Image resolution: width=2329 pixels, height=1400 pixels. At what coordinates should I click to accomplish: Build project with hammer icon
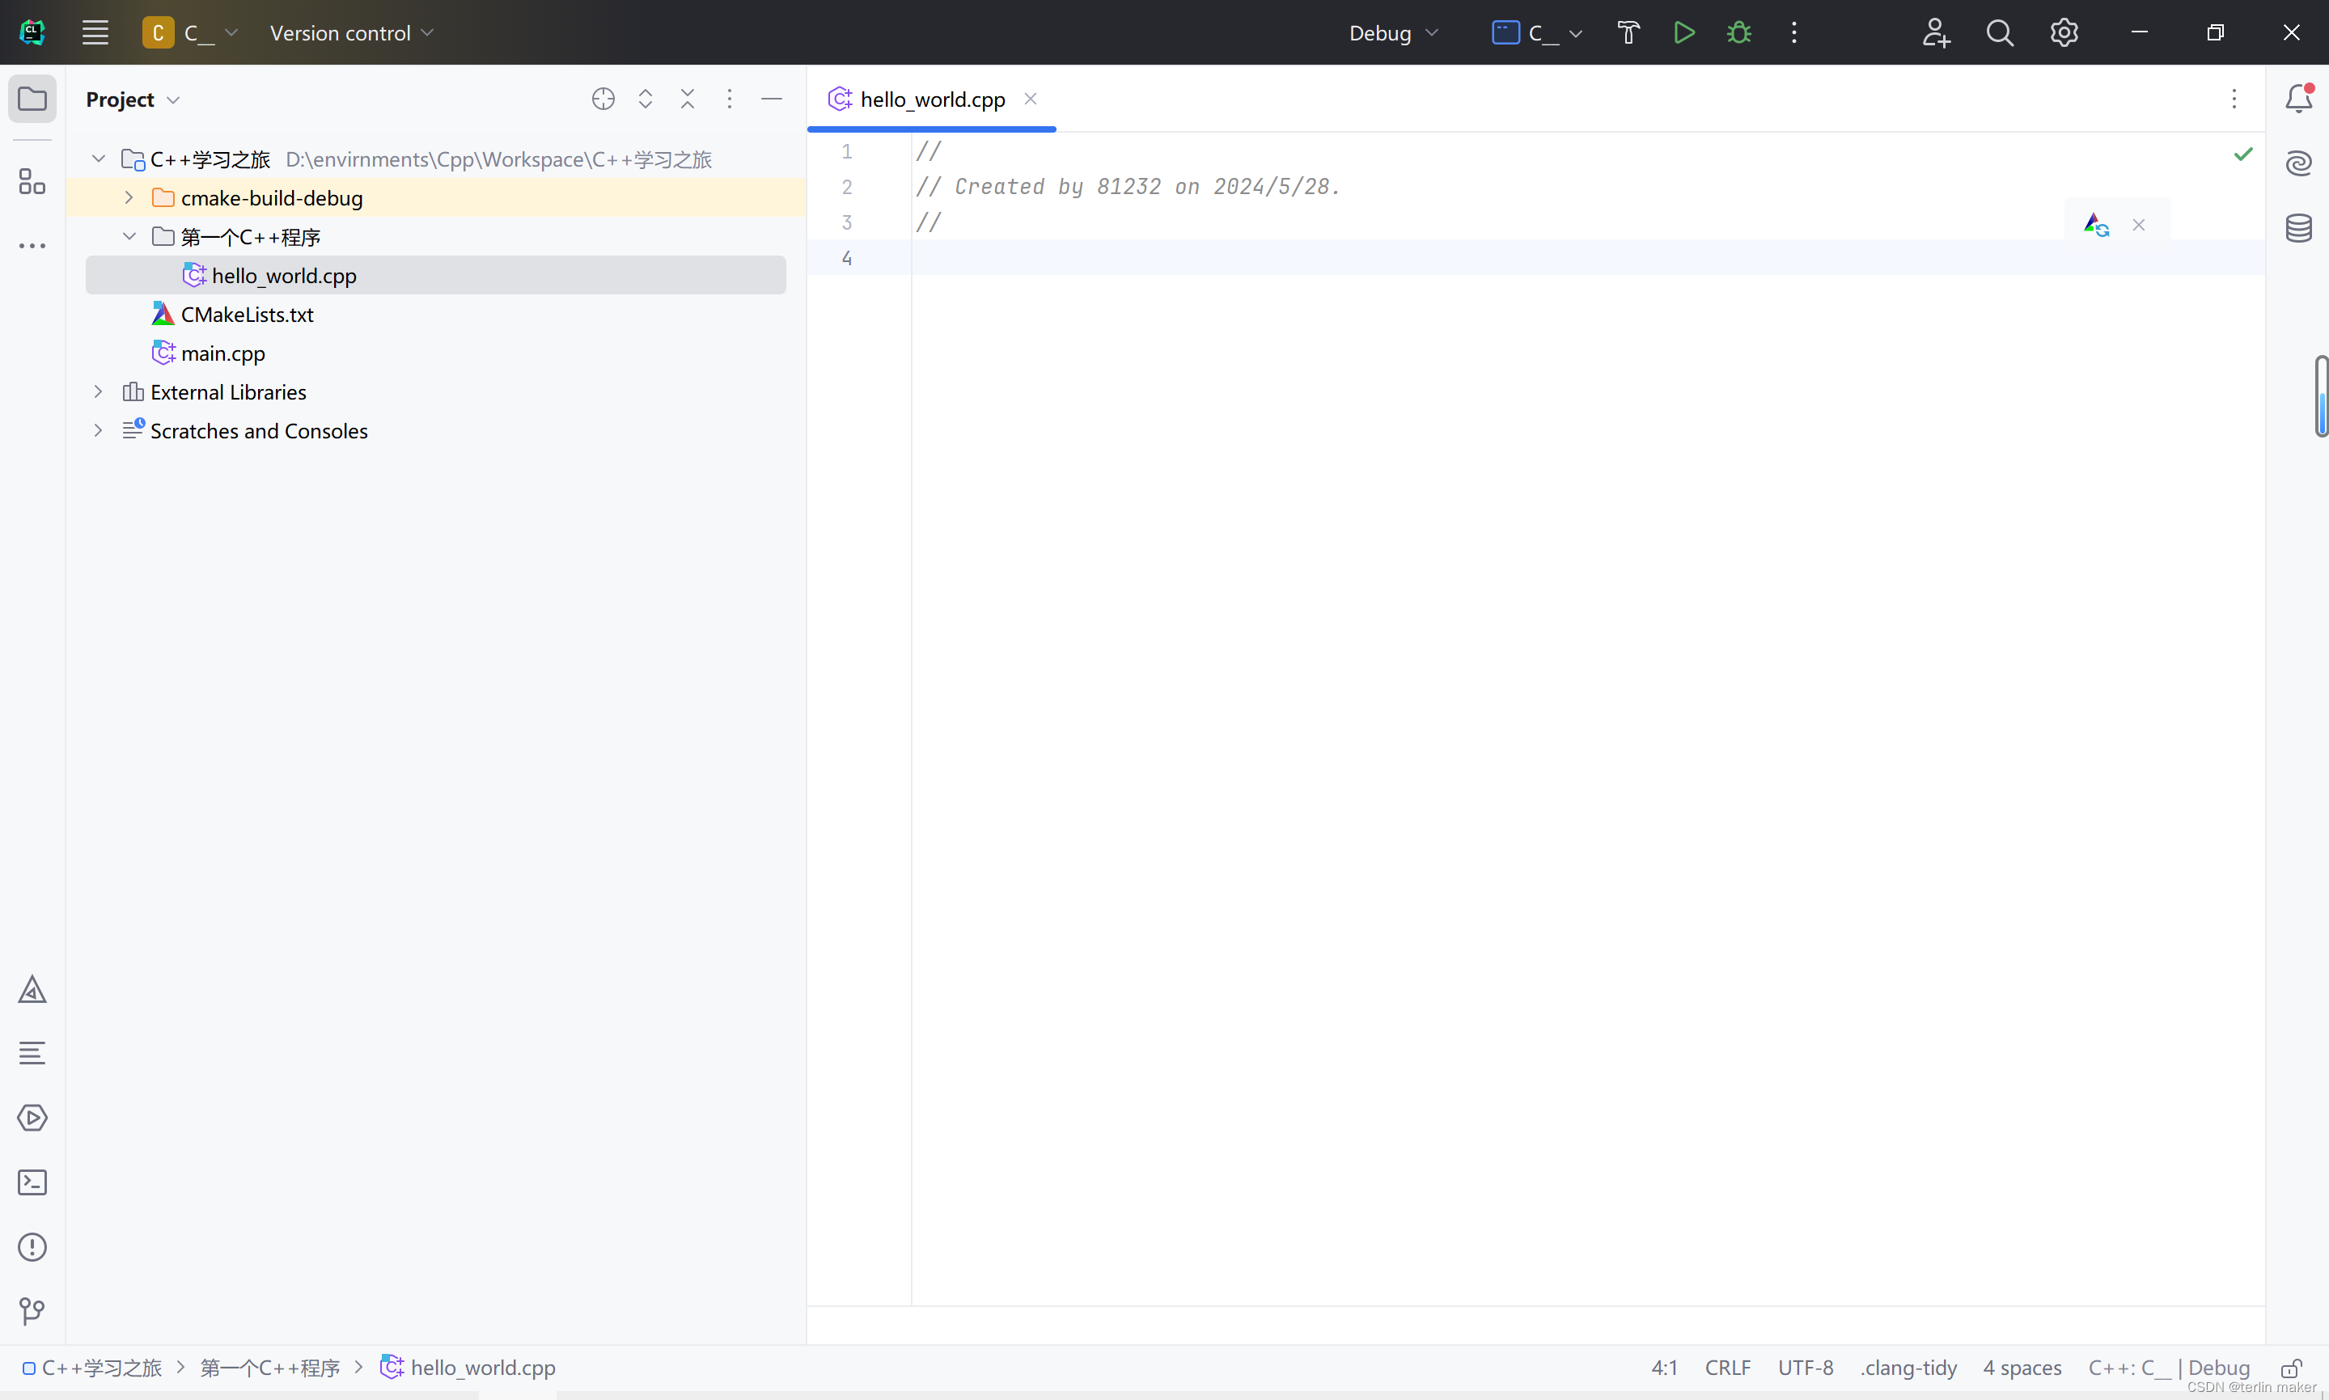(1628, 33)
